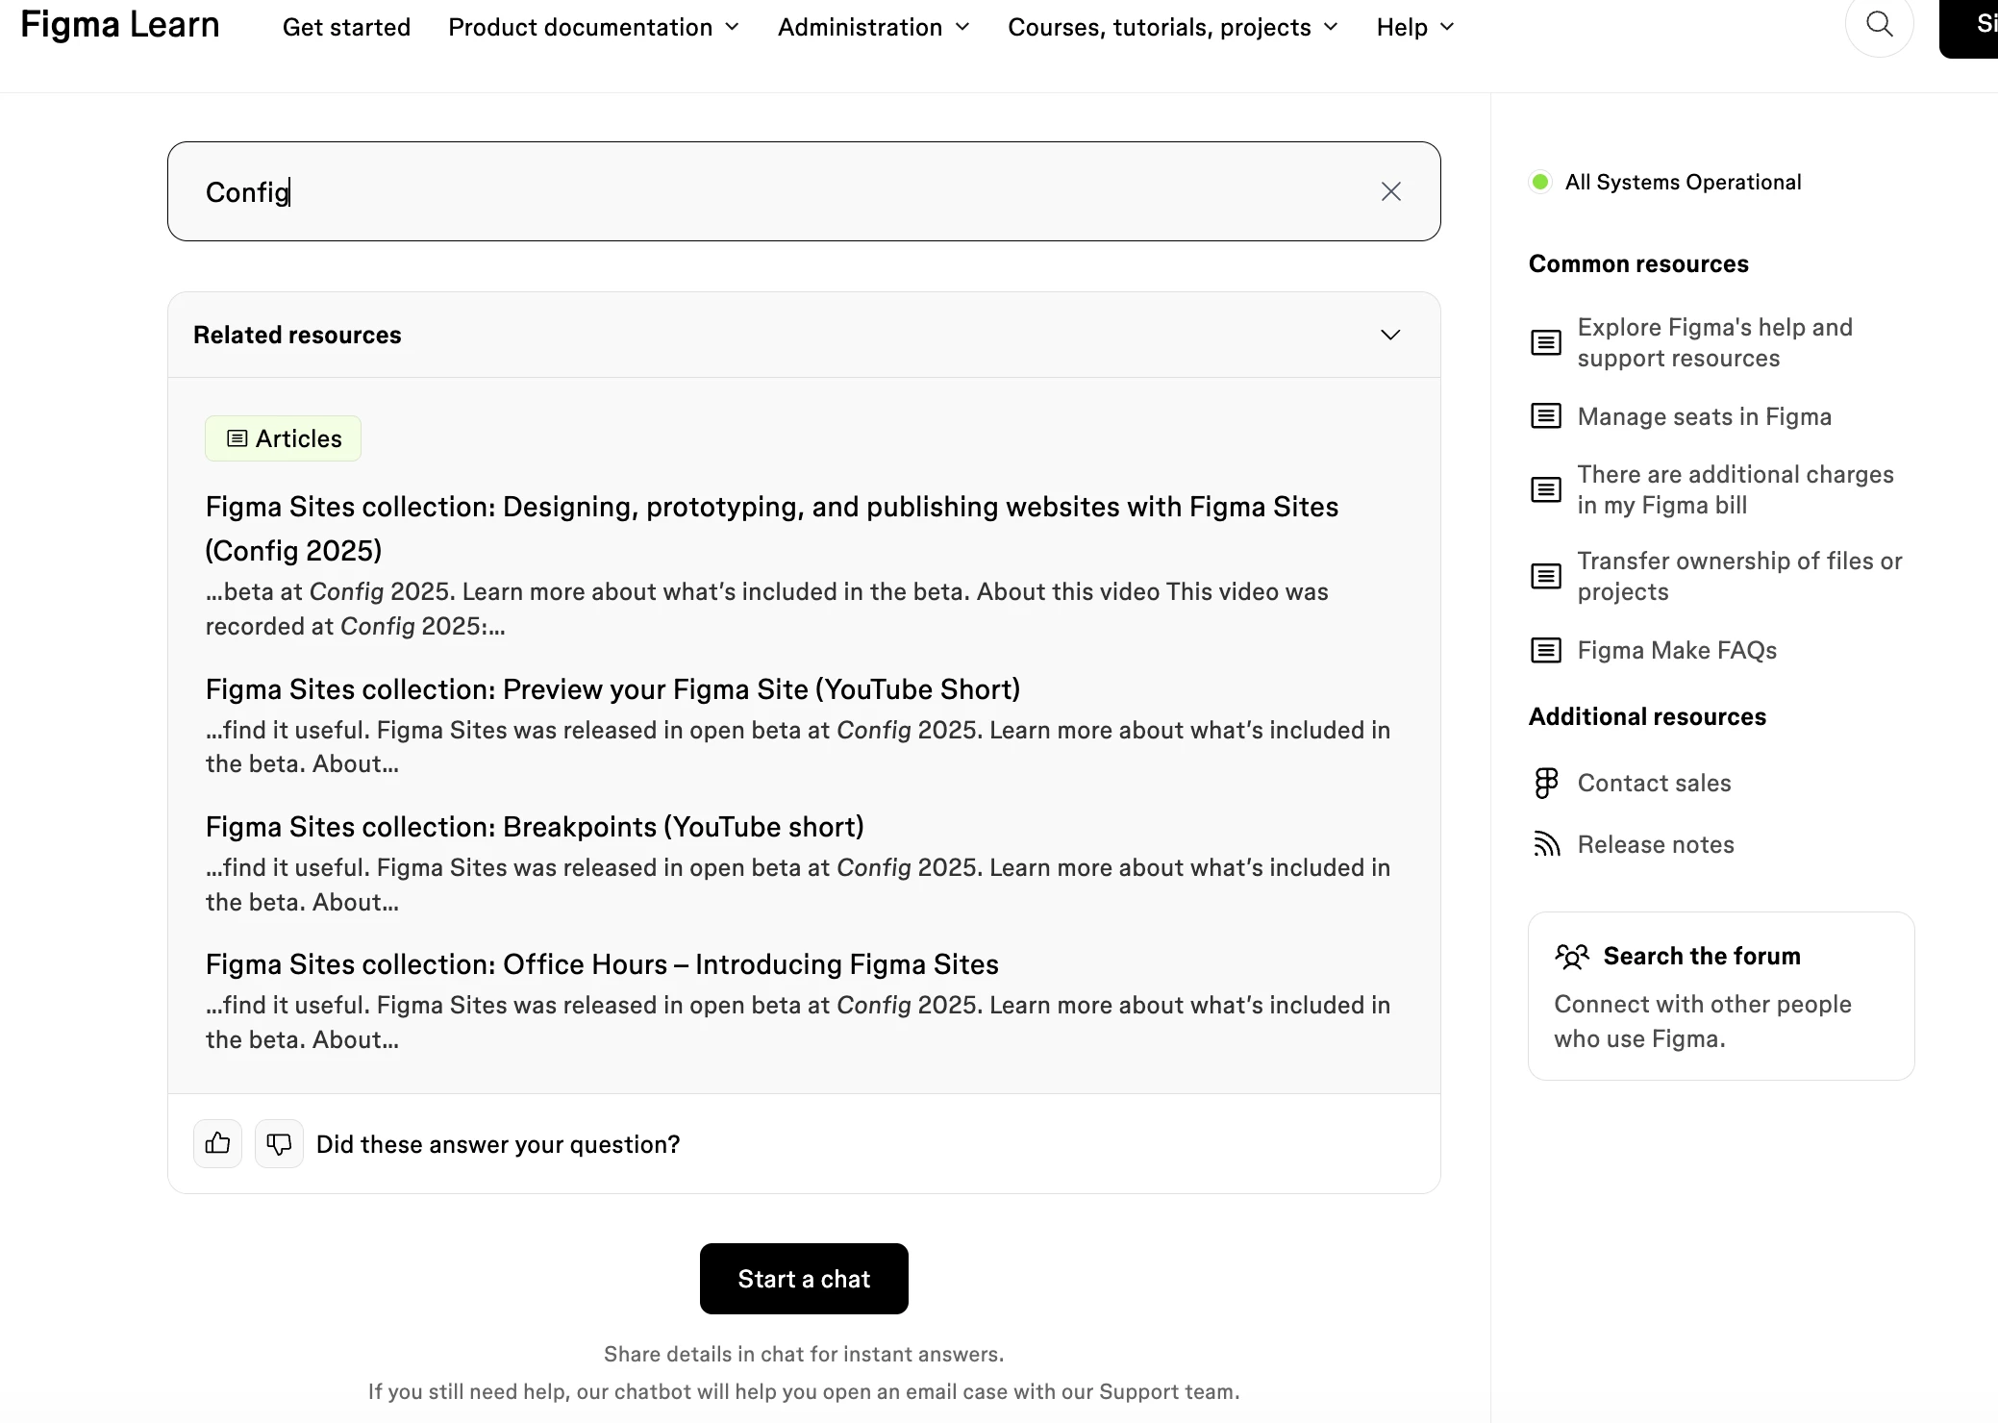Click the Figma logo beside Contact sales

1546,783
